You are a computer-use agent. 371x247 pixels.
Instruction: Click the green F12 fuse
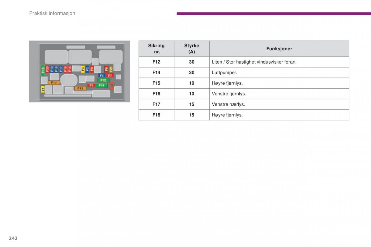tap(103, 80)
